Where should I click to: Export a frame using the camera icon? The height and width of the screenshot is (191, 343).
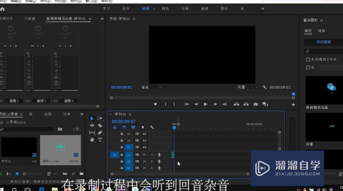point(255,104)
